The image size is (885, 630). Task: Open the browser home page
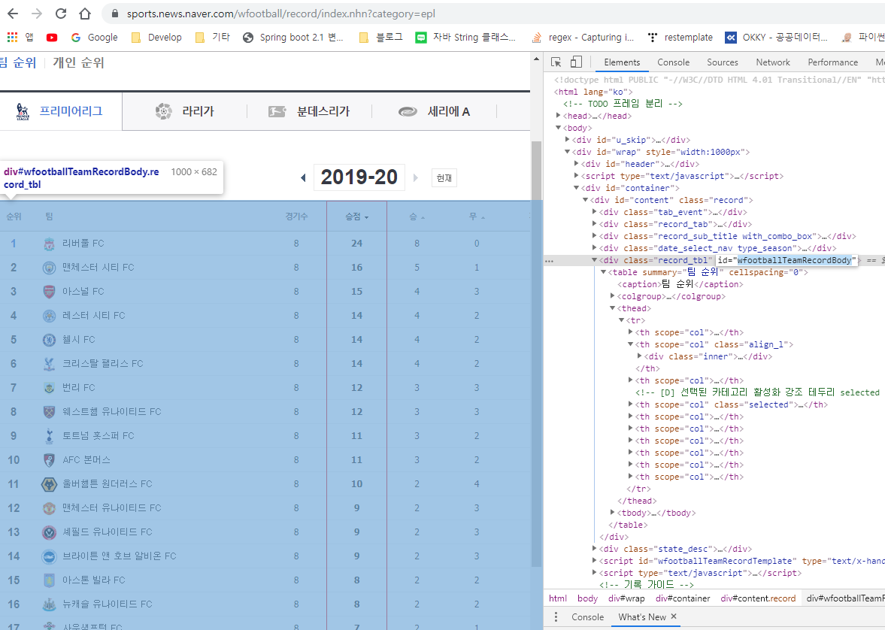[85, 14]
